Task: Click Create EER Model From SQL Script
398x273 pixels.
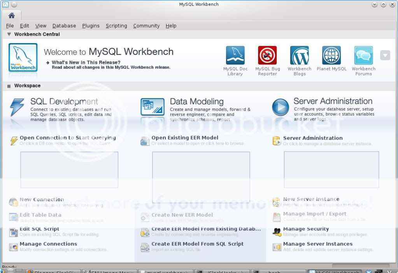Action: (x=198, y=244)
